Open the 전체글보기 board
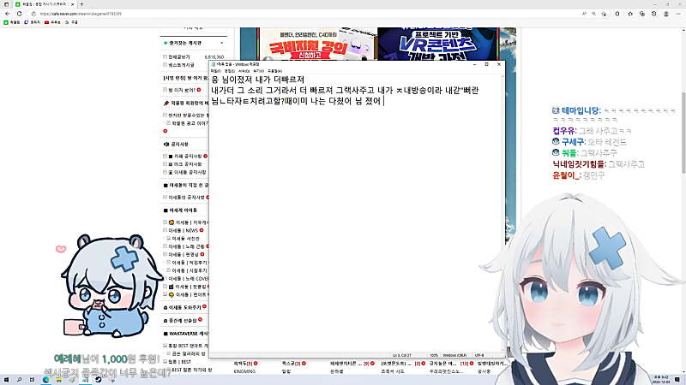686x385 pixels. pos(179,56)
